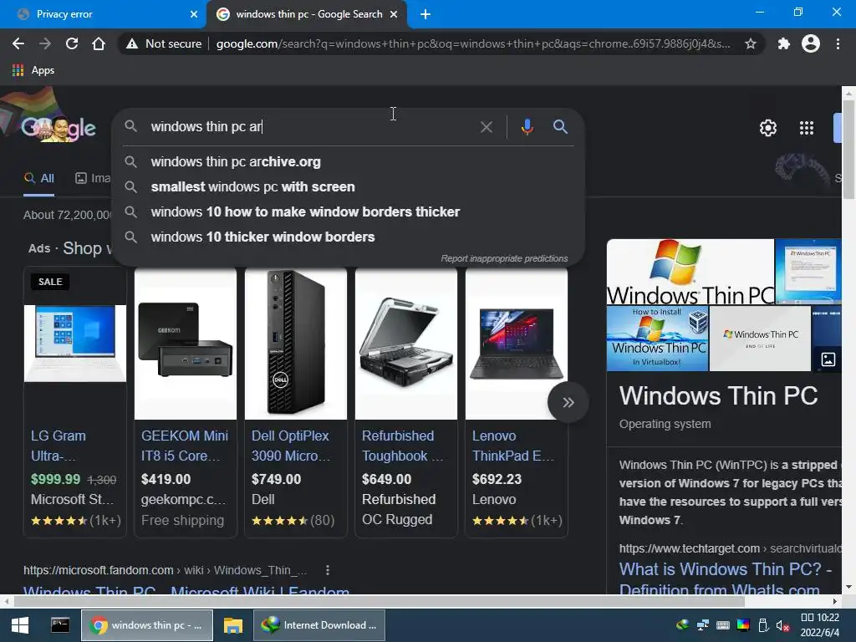856x642 pixels.
Task: Click the Dell OptiPlex product image
Action: pos(296,344)
